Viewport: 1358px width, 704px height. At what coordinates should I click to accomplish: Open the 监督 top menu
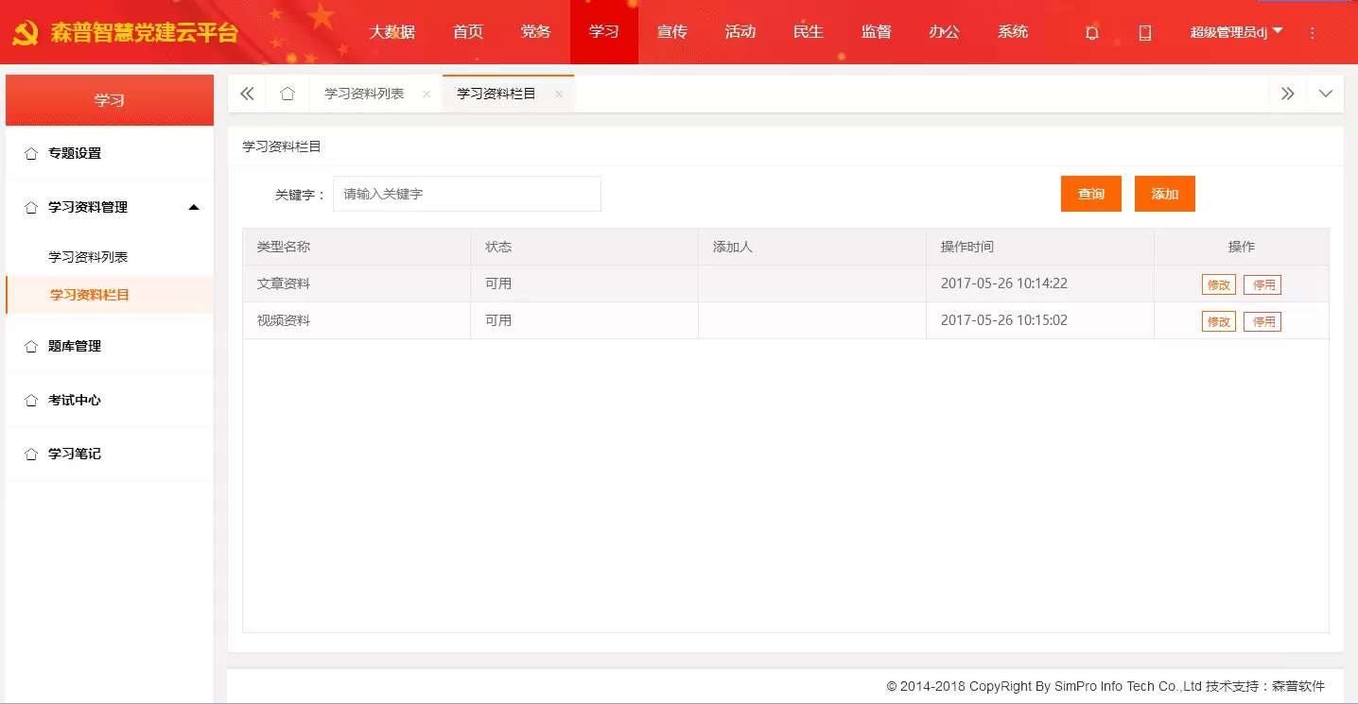click(877, 32)
